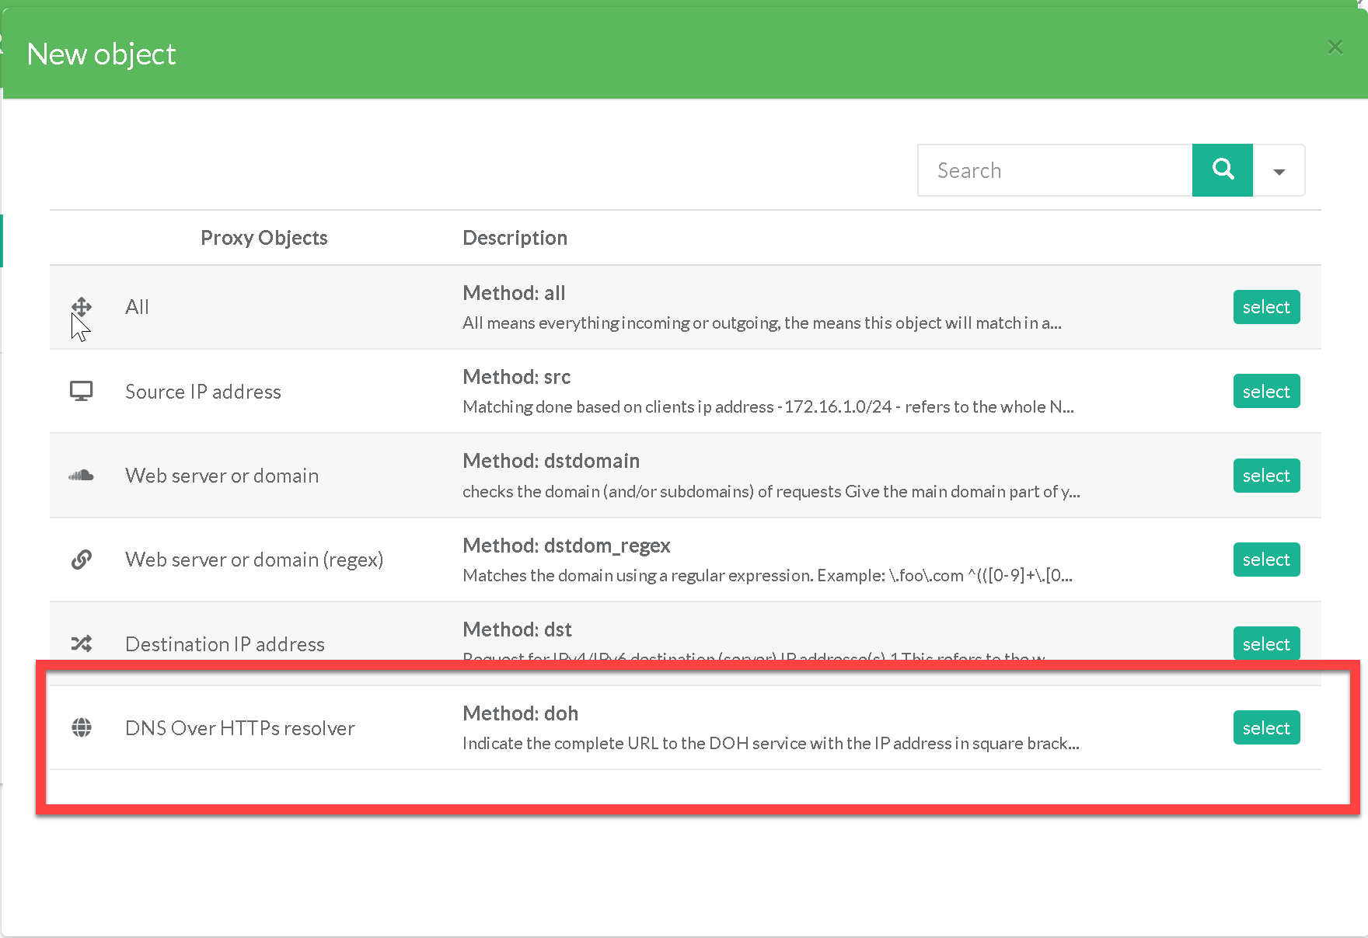Screen dimensions: 1368x938
Task: Click the shuffle icon for Destination IP address
Action: pos(82,643)
